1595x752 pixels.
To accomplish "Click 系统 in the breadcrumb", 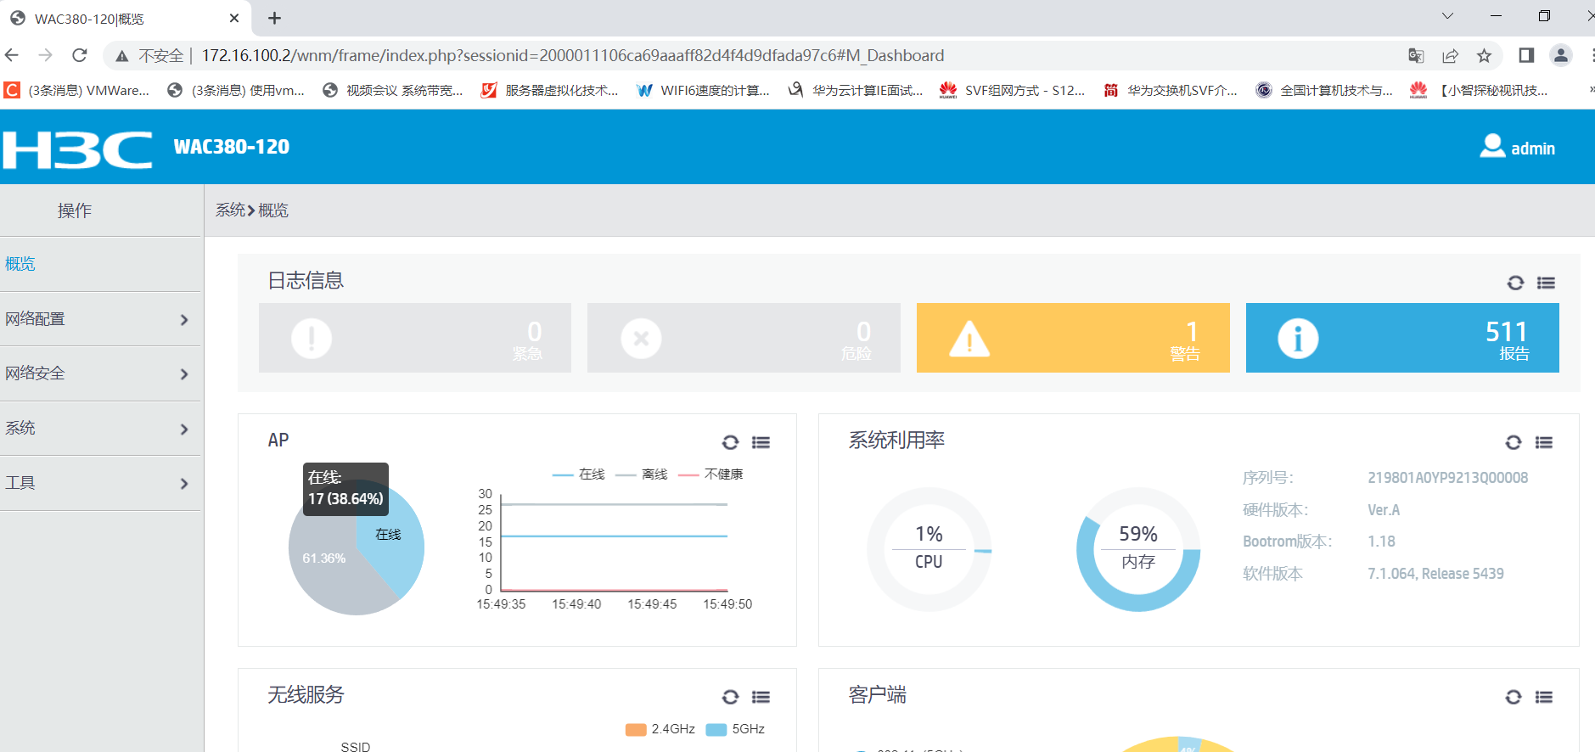I will (x=230, y=210).
